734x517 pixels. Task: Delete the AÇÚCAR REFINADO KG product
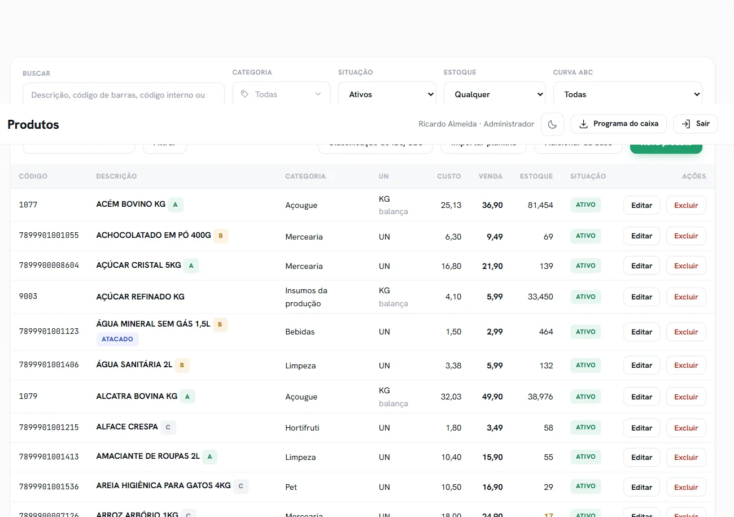click(x=686, y=297)
